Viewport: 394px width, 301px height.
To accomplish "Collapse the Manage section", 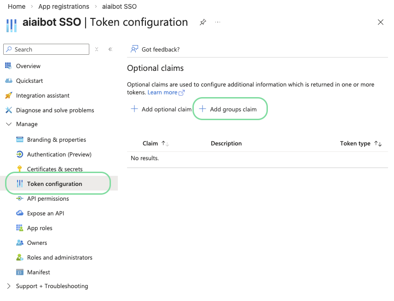I will pos(9,124).
